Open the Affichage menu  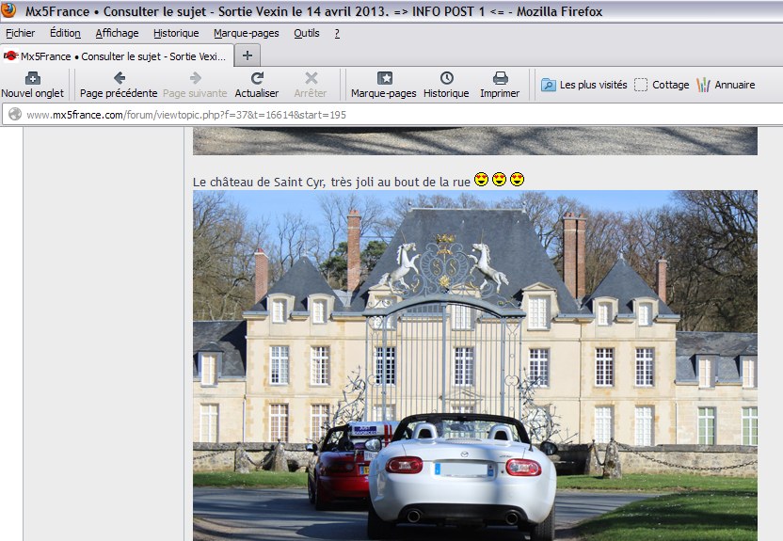(x=117, y=33)
